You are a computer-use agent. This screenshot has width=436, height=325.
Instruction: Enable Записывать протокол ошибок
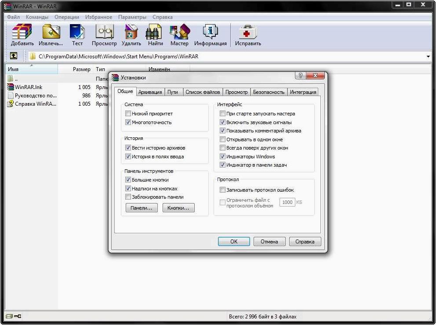tap(222, 190)
